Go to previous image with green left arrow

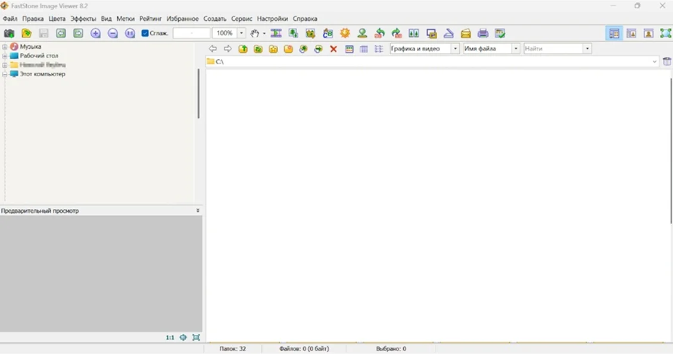(61, 33)
